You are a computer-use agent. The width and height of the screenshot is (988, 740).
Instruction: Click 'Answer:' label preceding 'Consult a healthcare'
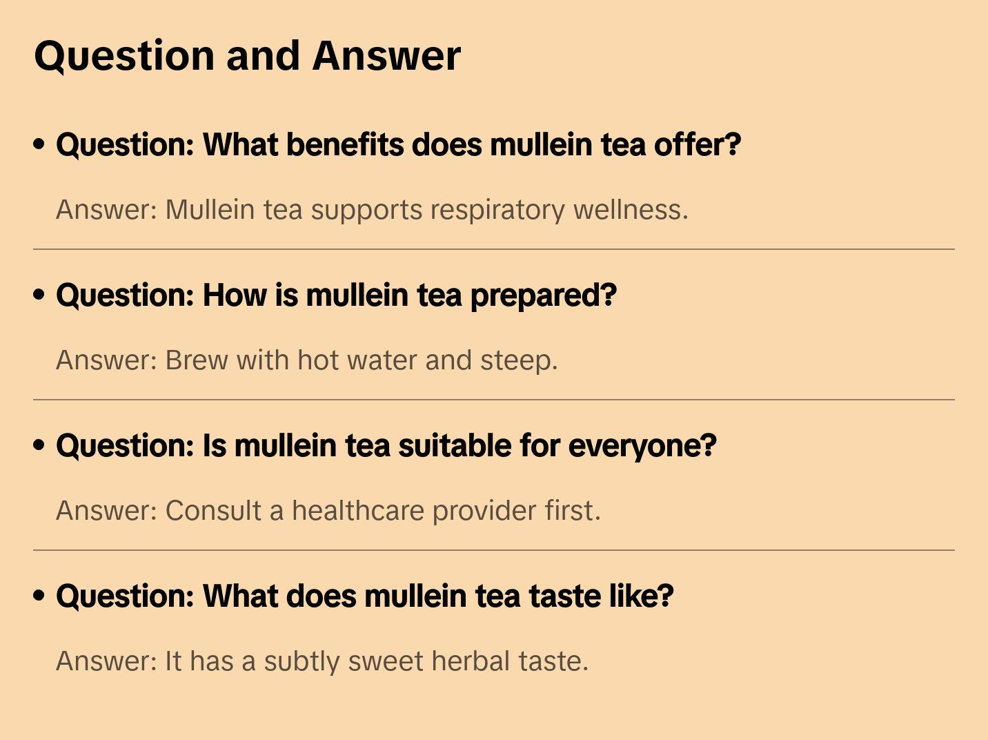tap(107, 511)
